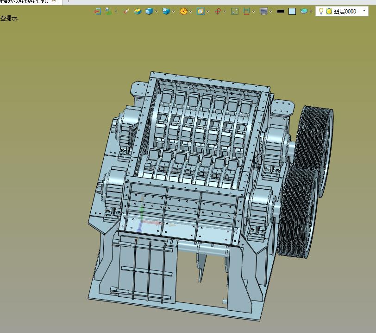Image resolution: width=376 pixels, height=333 pixels.
Task: Click the green square frame icon
Action: pos(234,11)
